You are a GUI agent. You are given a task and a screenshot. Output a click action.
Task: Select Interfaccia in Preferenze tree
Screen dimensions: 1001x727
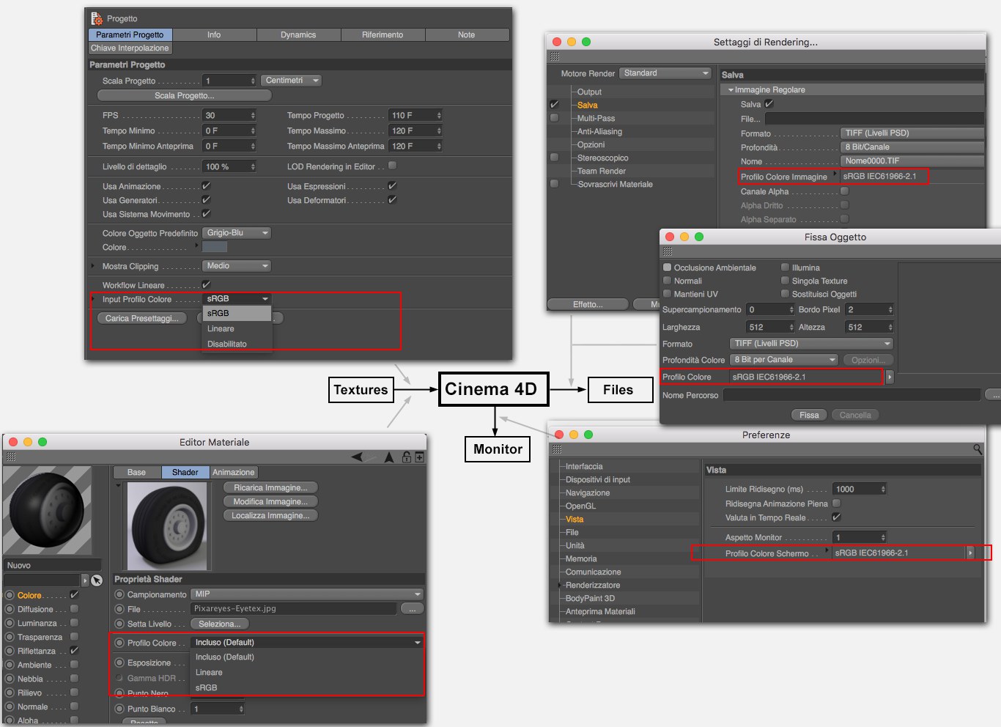(x=584, y=466)
